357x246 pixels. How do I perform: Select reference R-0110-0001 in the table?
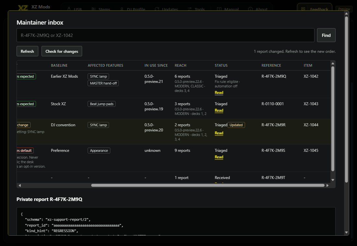273,104
